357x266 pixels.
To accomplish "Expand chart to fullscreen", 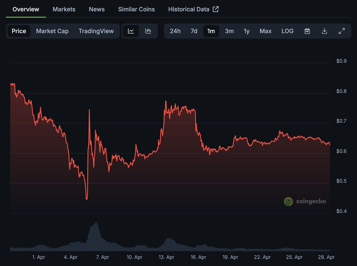I will click(342, 31).
